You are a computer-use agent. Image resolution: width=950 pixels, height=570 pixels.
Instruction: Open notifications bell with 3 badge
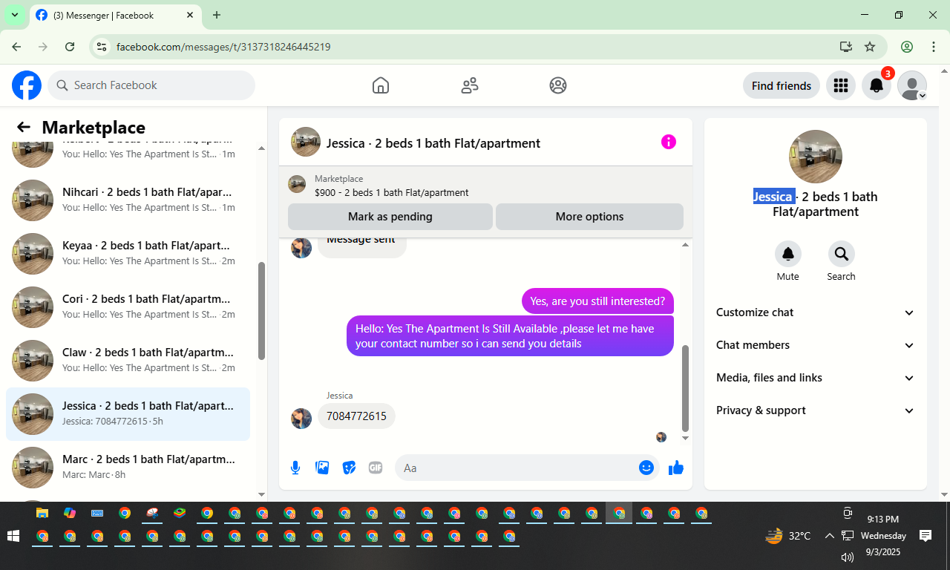pyautogui.click(x=877, y=85)
